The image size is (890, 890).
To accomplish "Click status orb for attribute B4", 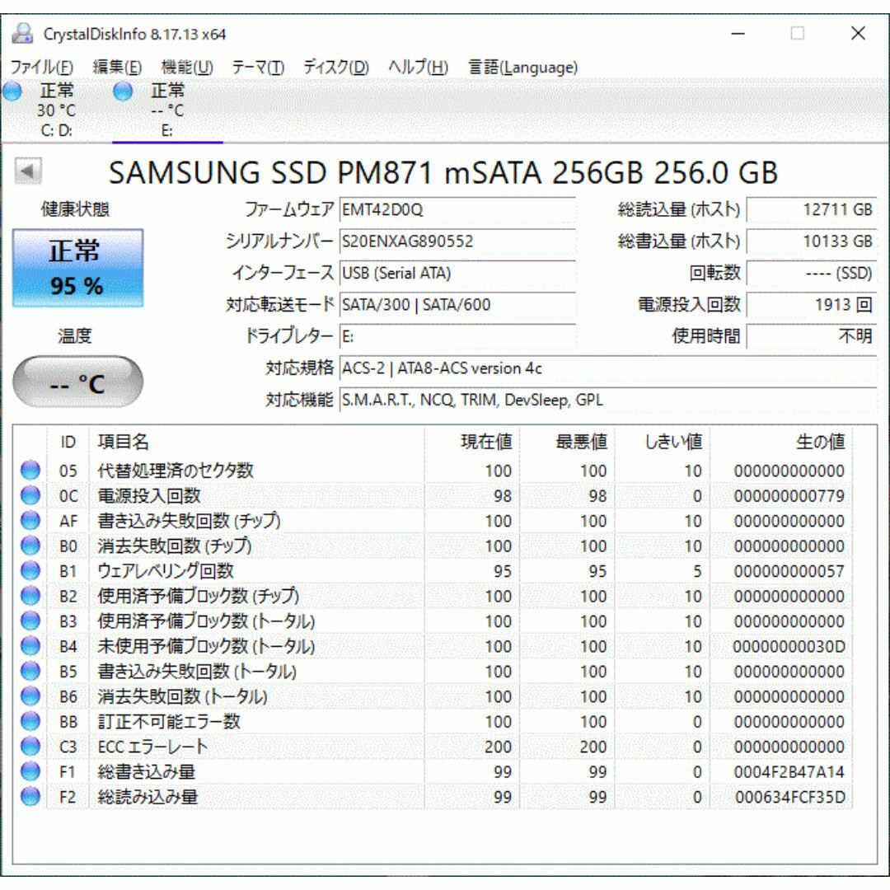I will 30,645.
